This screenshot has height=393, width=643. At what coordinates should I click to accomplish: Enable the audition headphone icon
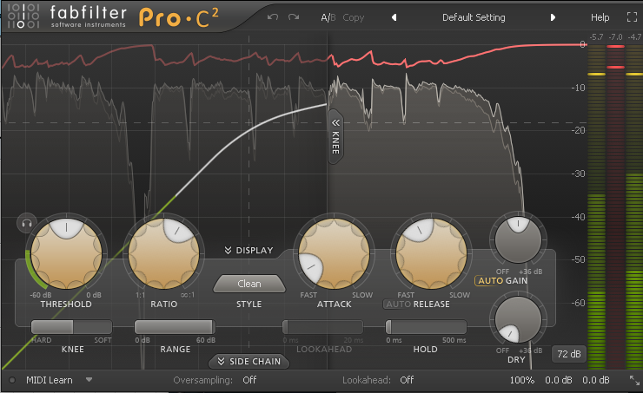pyautogui.click(x=27, y=223)
